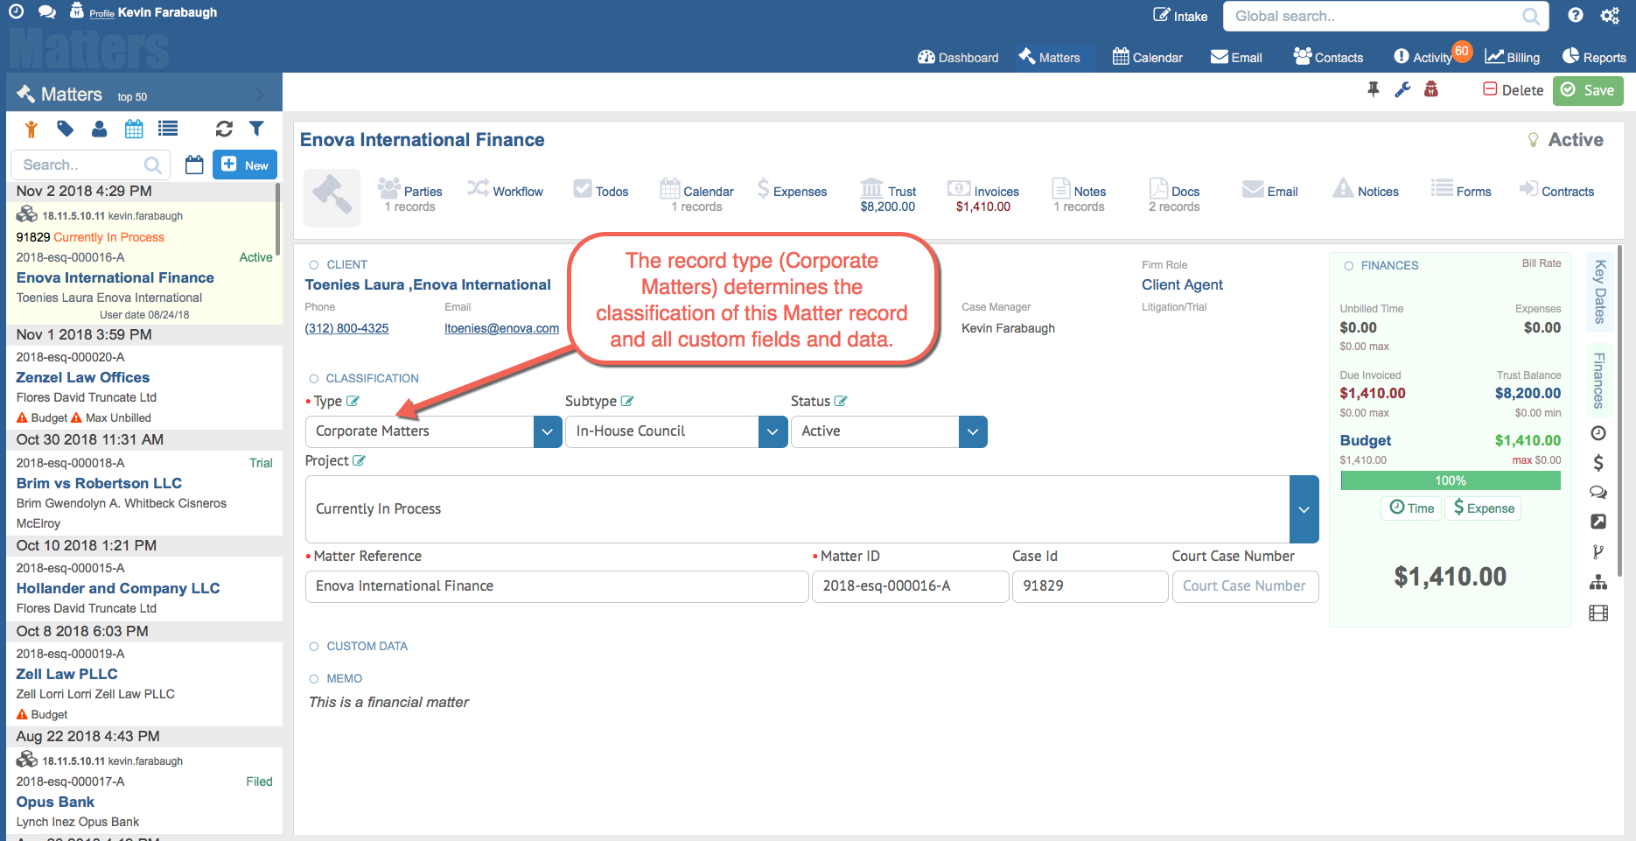Viewport: 1636px width, 841px height.
Task: Click the pin icon in matter toolbar
Action: (1374, 89)
